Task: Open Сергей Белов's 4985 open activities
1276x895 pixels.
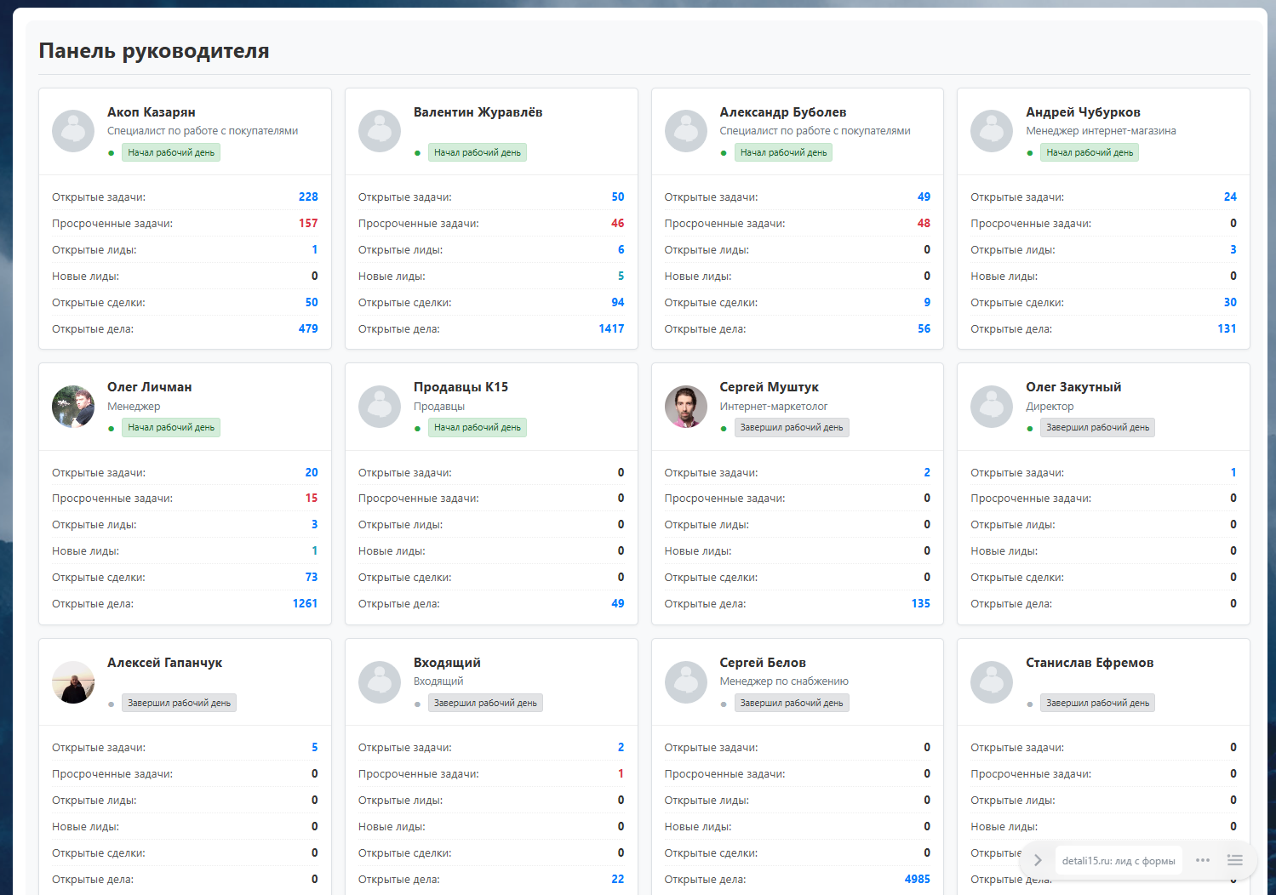Action: 917,879
